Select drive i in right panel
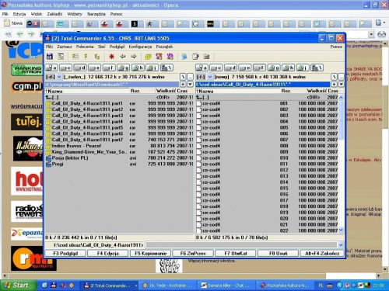This screenshot has height=291, width=389. [303, 68]
